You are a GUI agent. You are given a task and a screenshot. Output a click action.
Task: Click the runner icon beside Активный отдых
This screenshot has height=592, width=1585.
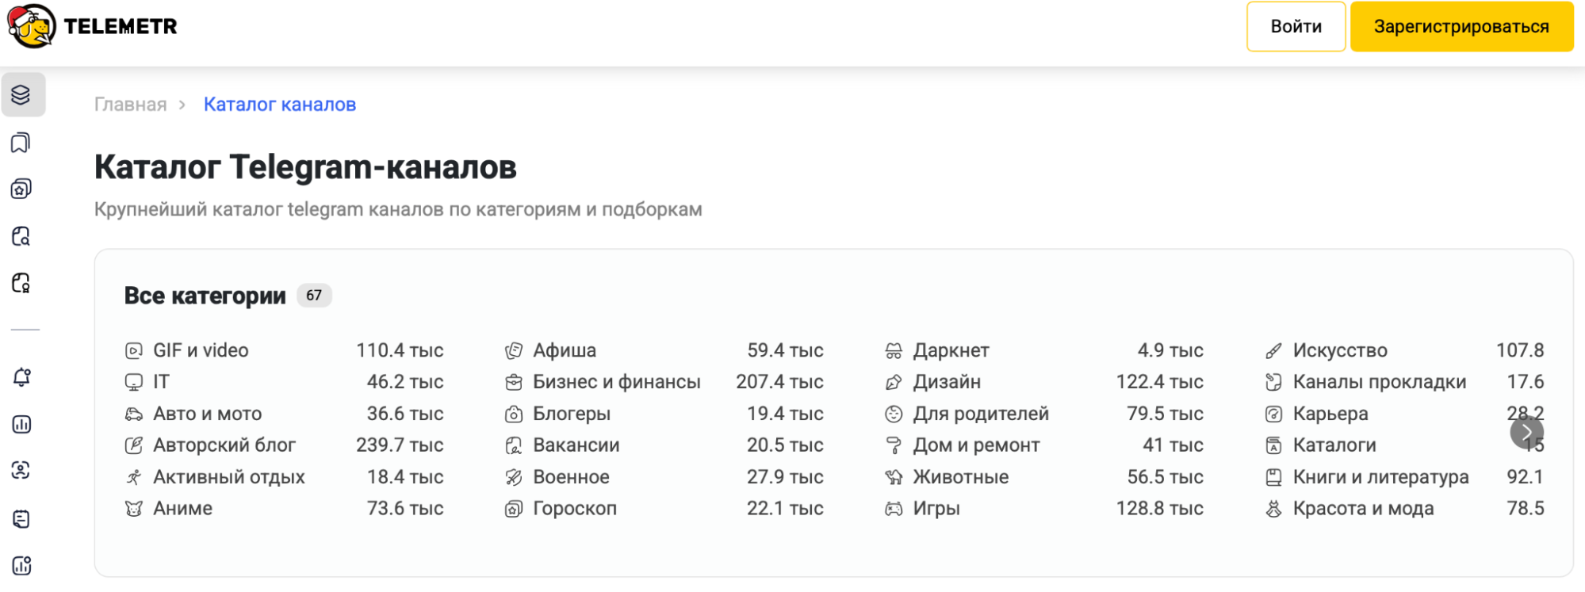click(135, 476)
